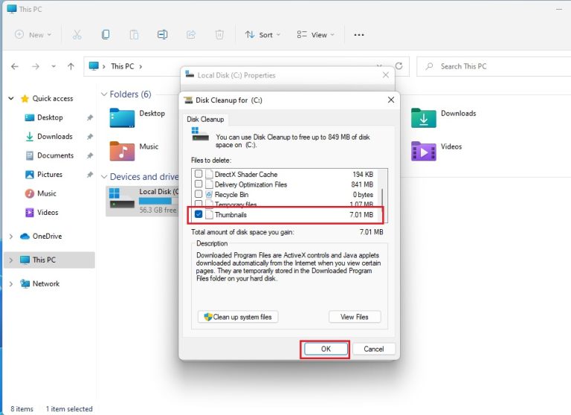Viewport: 571px width, 415px height.
Task: Select the Disk Cleanup tab
Action: point(205,120)
